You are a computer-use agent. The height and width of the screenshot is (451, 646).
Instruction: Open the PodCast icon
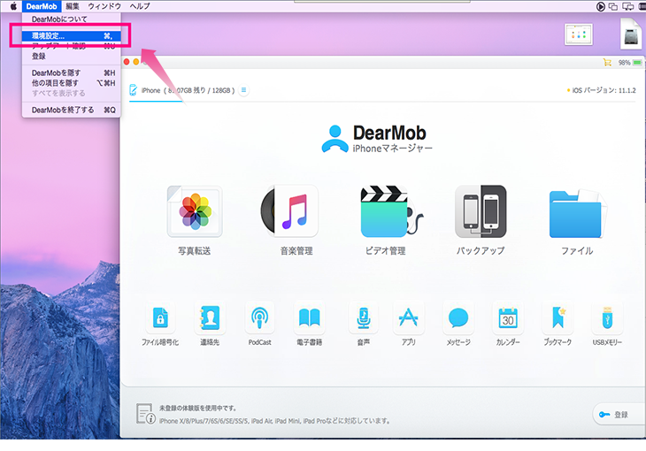coord(259,317)
